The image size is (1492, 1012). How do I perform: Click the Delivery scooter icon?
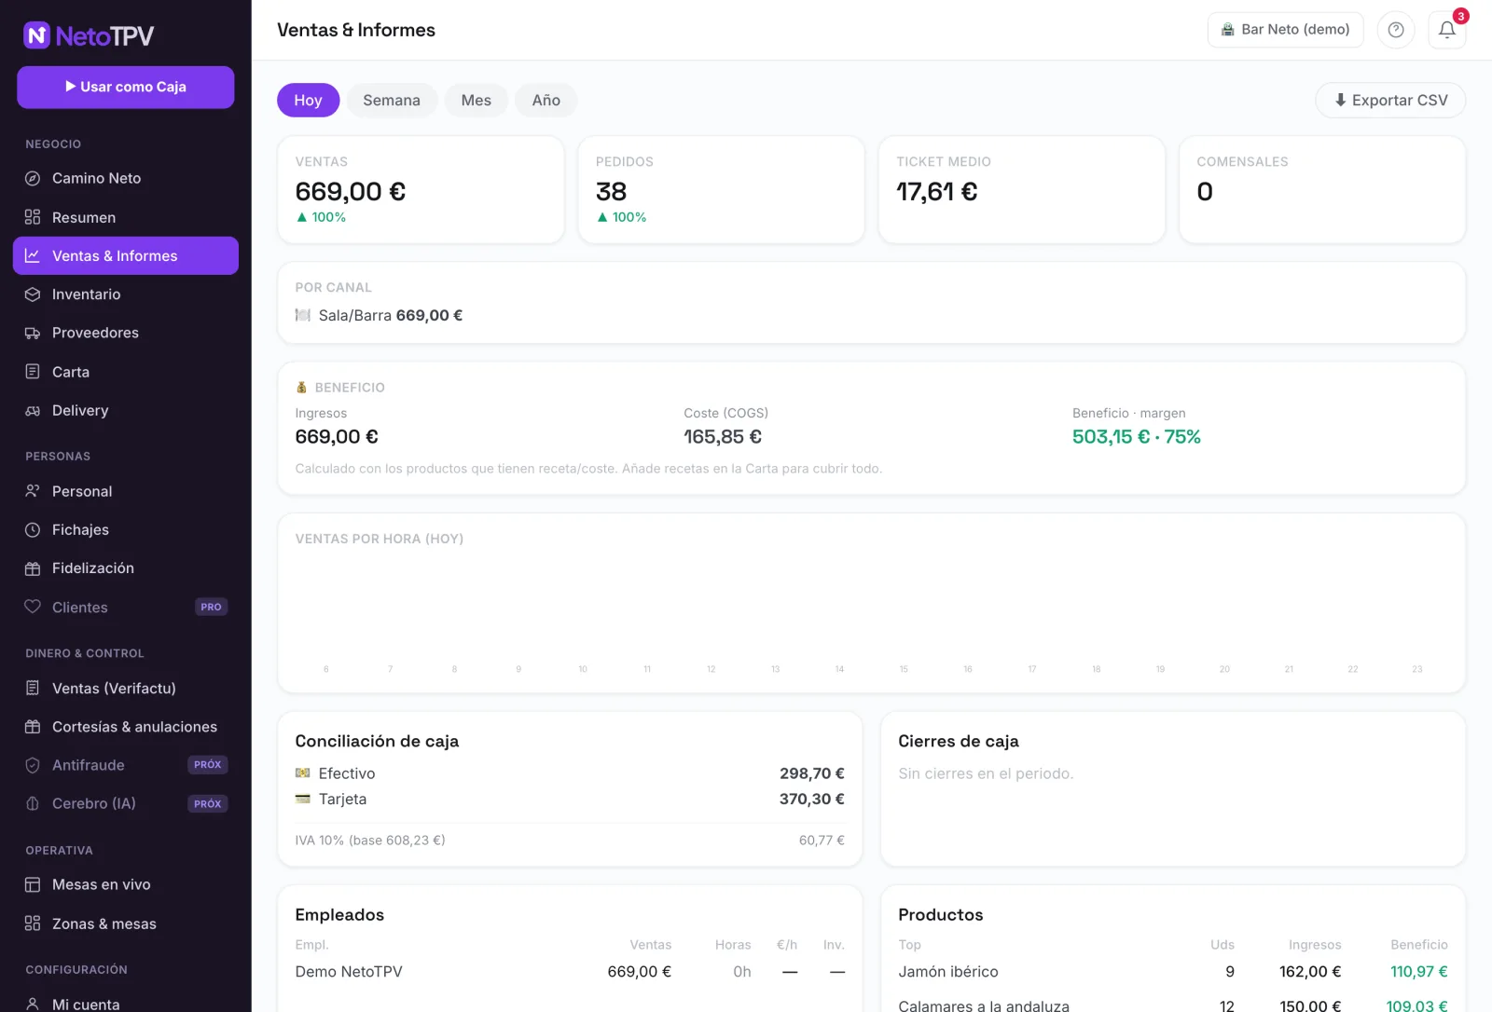[33, 410]
